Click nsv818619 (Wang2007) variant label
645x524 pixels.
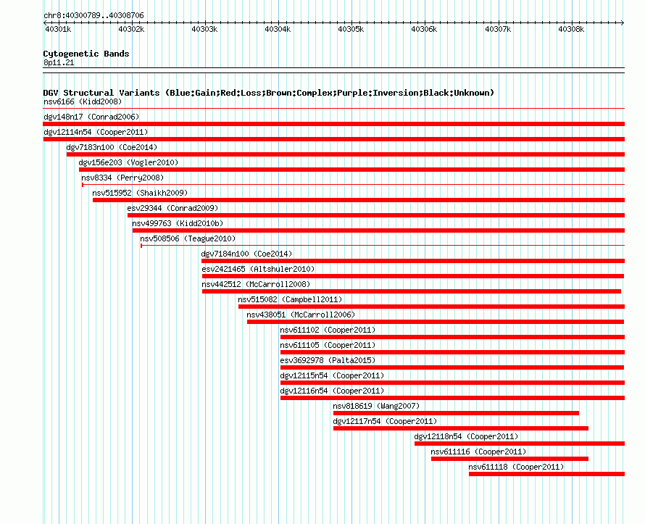[376, 406]
